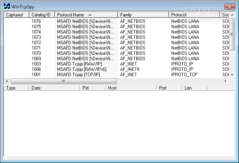Click the horizontal scrollbar thumb
Screen dimensions: 239x163
coord(64,81)
